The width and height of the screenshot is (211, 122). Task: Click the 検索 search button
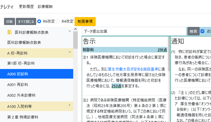click(x=193, y=31)
